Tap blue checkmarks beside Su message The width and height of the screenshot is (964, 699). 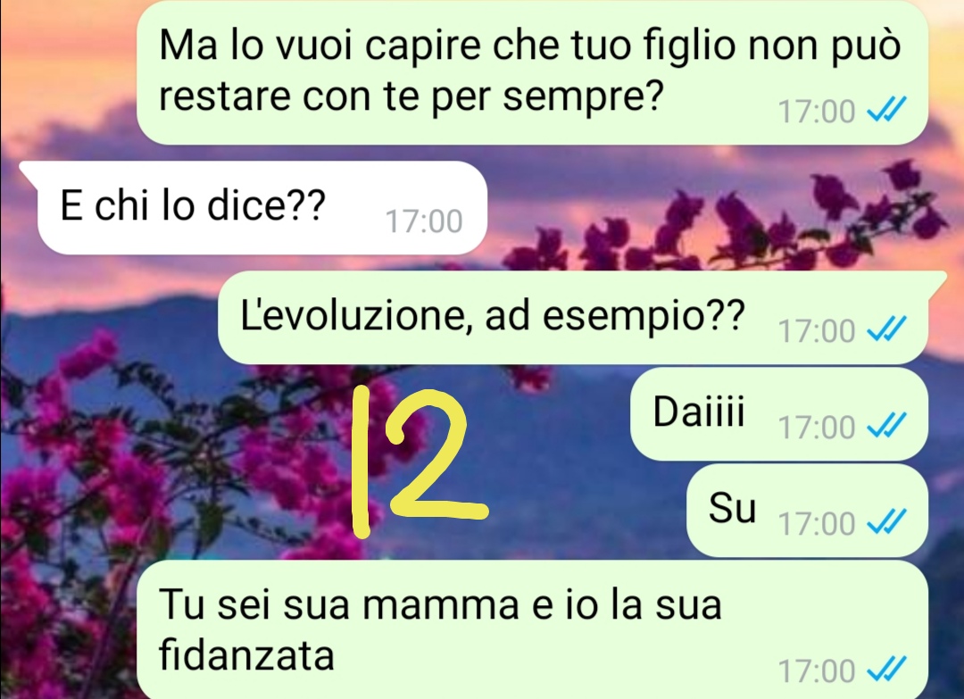[886, 522]
